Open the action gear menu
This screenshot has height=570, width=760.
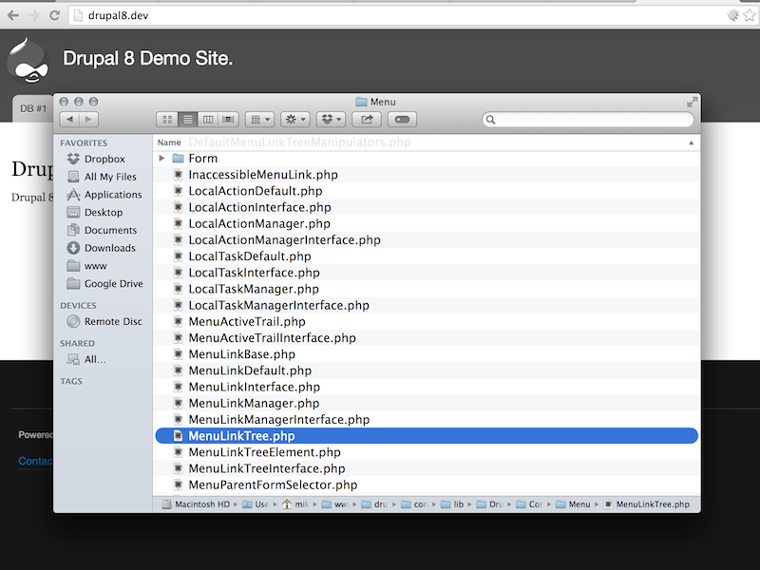click(293, 119)
